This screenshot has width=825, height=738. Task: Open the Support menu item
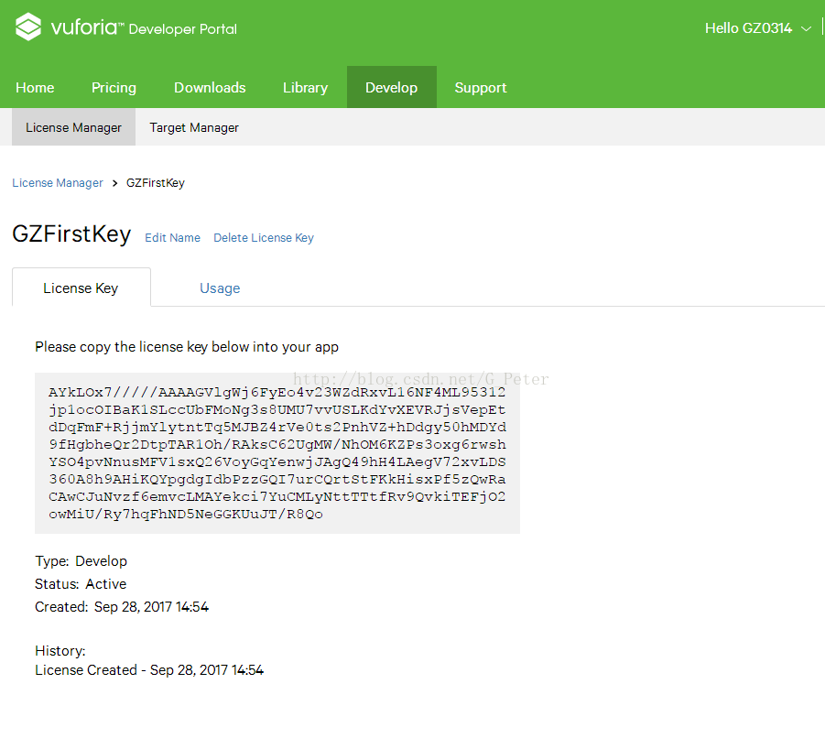coord(481,87)
